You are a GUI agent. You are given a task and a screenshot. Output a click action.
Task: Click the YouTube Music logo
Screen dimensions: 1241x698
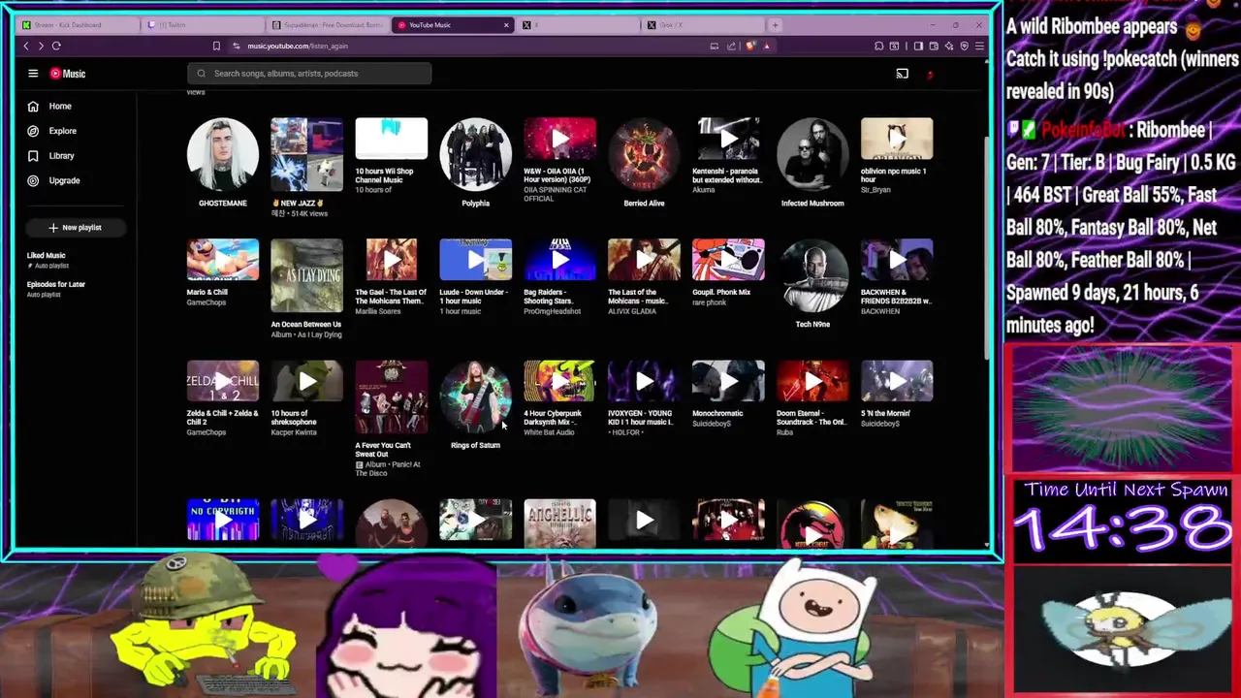coord(68,74)
